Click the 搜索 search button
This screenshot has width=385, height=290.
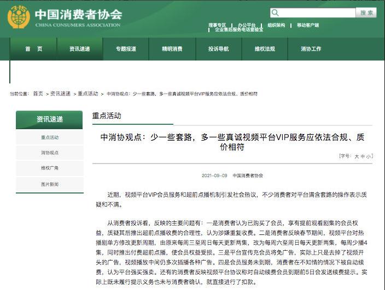(x=366, y=13)
